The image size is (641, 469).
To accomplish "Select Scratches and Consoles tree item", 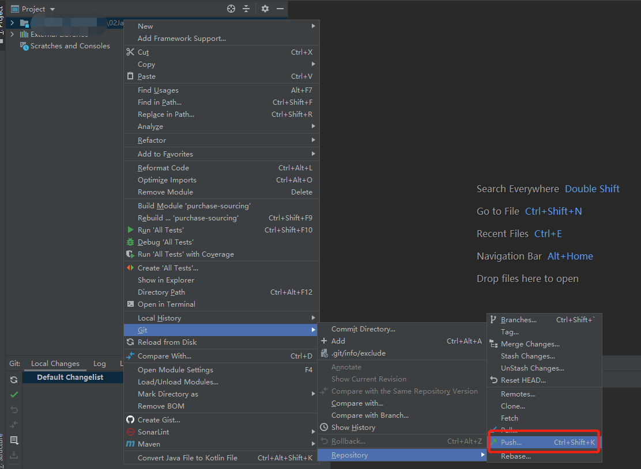I will [70, 45].
